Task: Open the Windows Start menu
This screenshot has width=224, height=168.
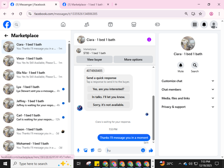Action: click(5, 164)
